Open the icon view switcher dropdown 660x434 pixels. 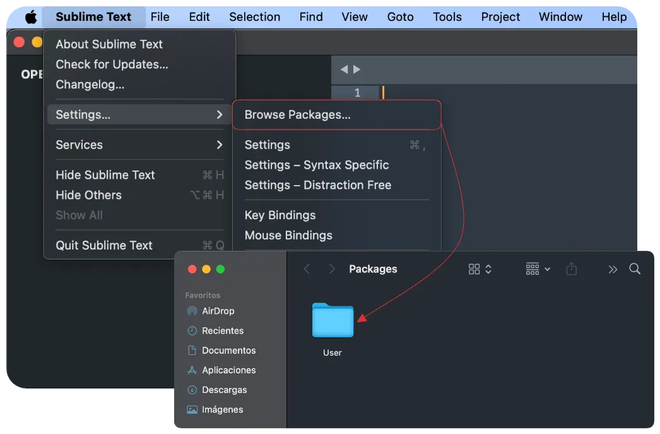pyautogui.click(x=480, y=269)
